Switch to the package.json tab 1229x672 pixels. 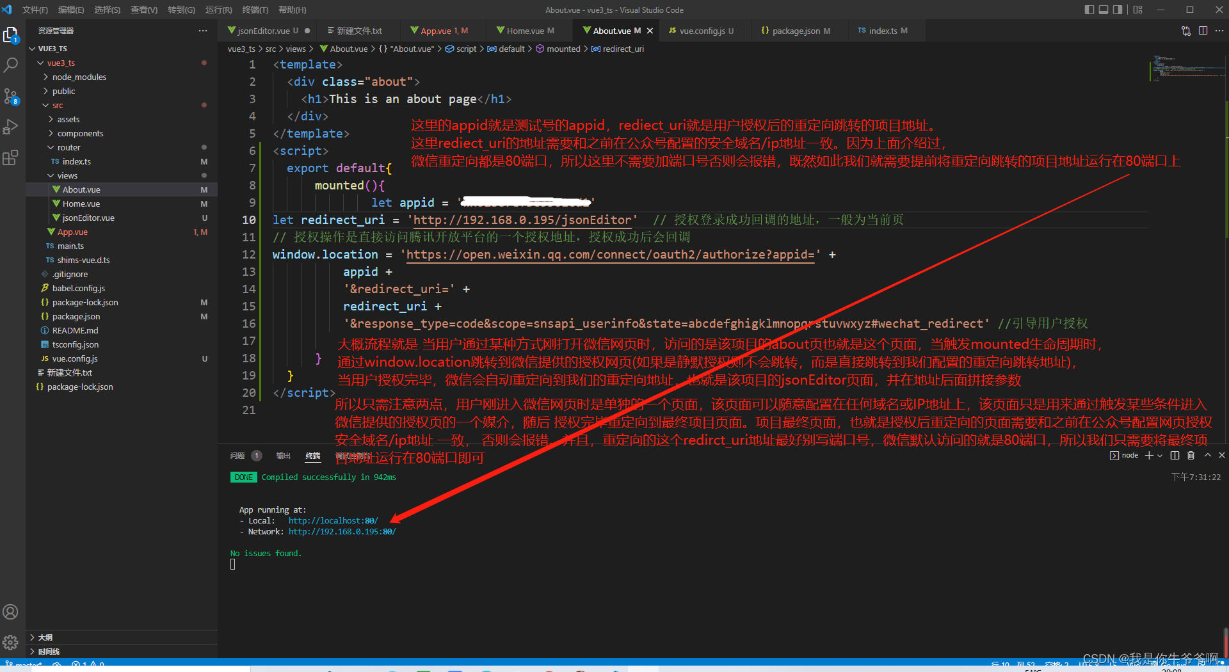[800, 31]
